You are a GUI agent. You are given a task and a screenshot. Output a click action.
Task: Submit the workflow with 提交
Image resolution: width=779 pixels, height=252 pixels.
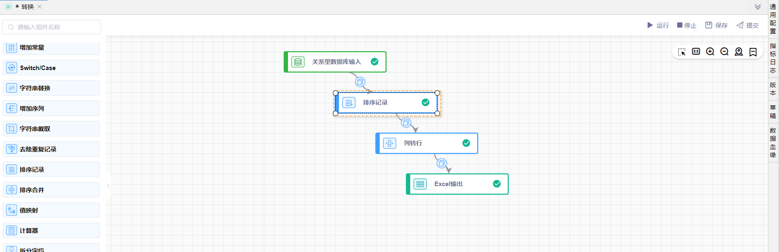[x=747, y=25]
